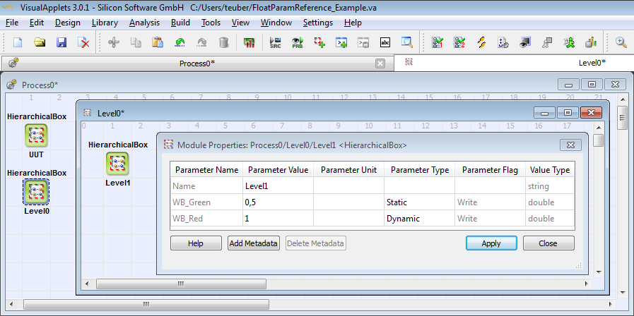This screenshot has height=316, width=634.
Task: Open the Build menu
Action: 180,23
